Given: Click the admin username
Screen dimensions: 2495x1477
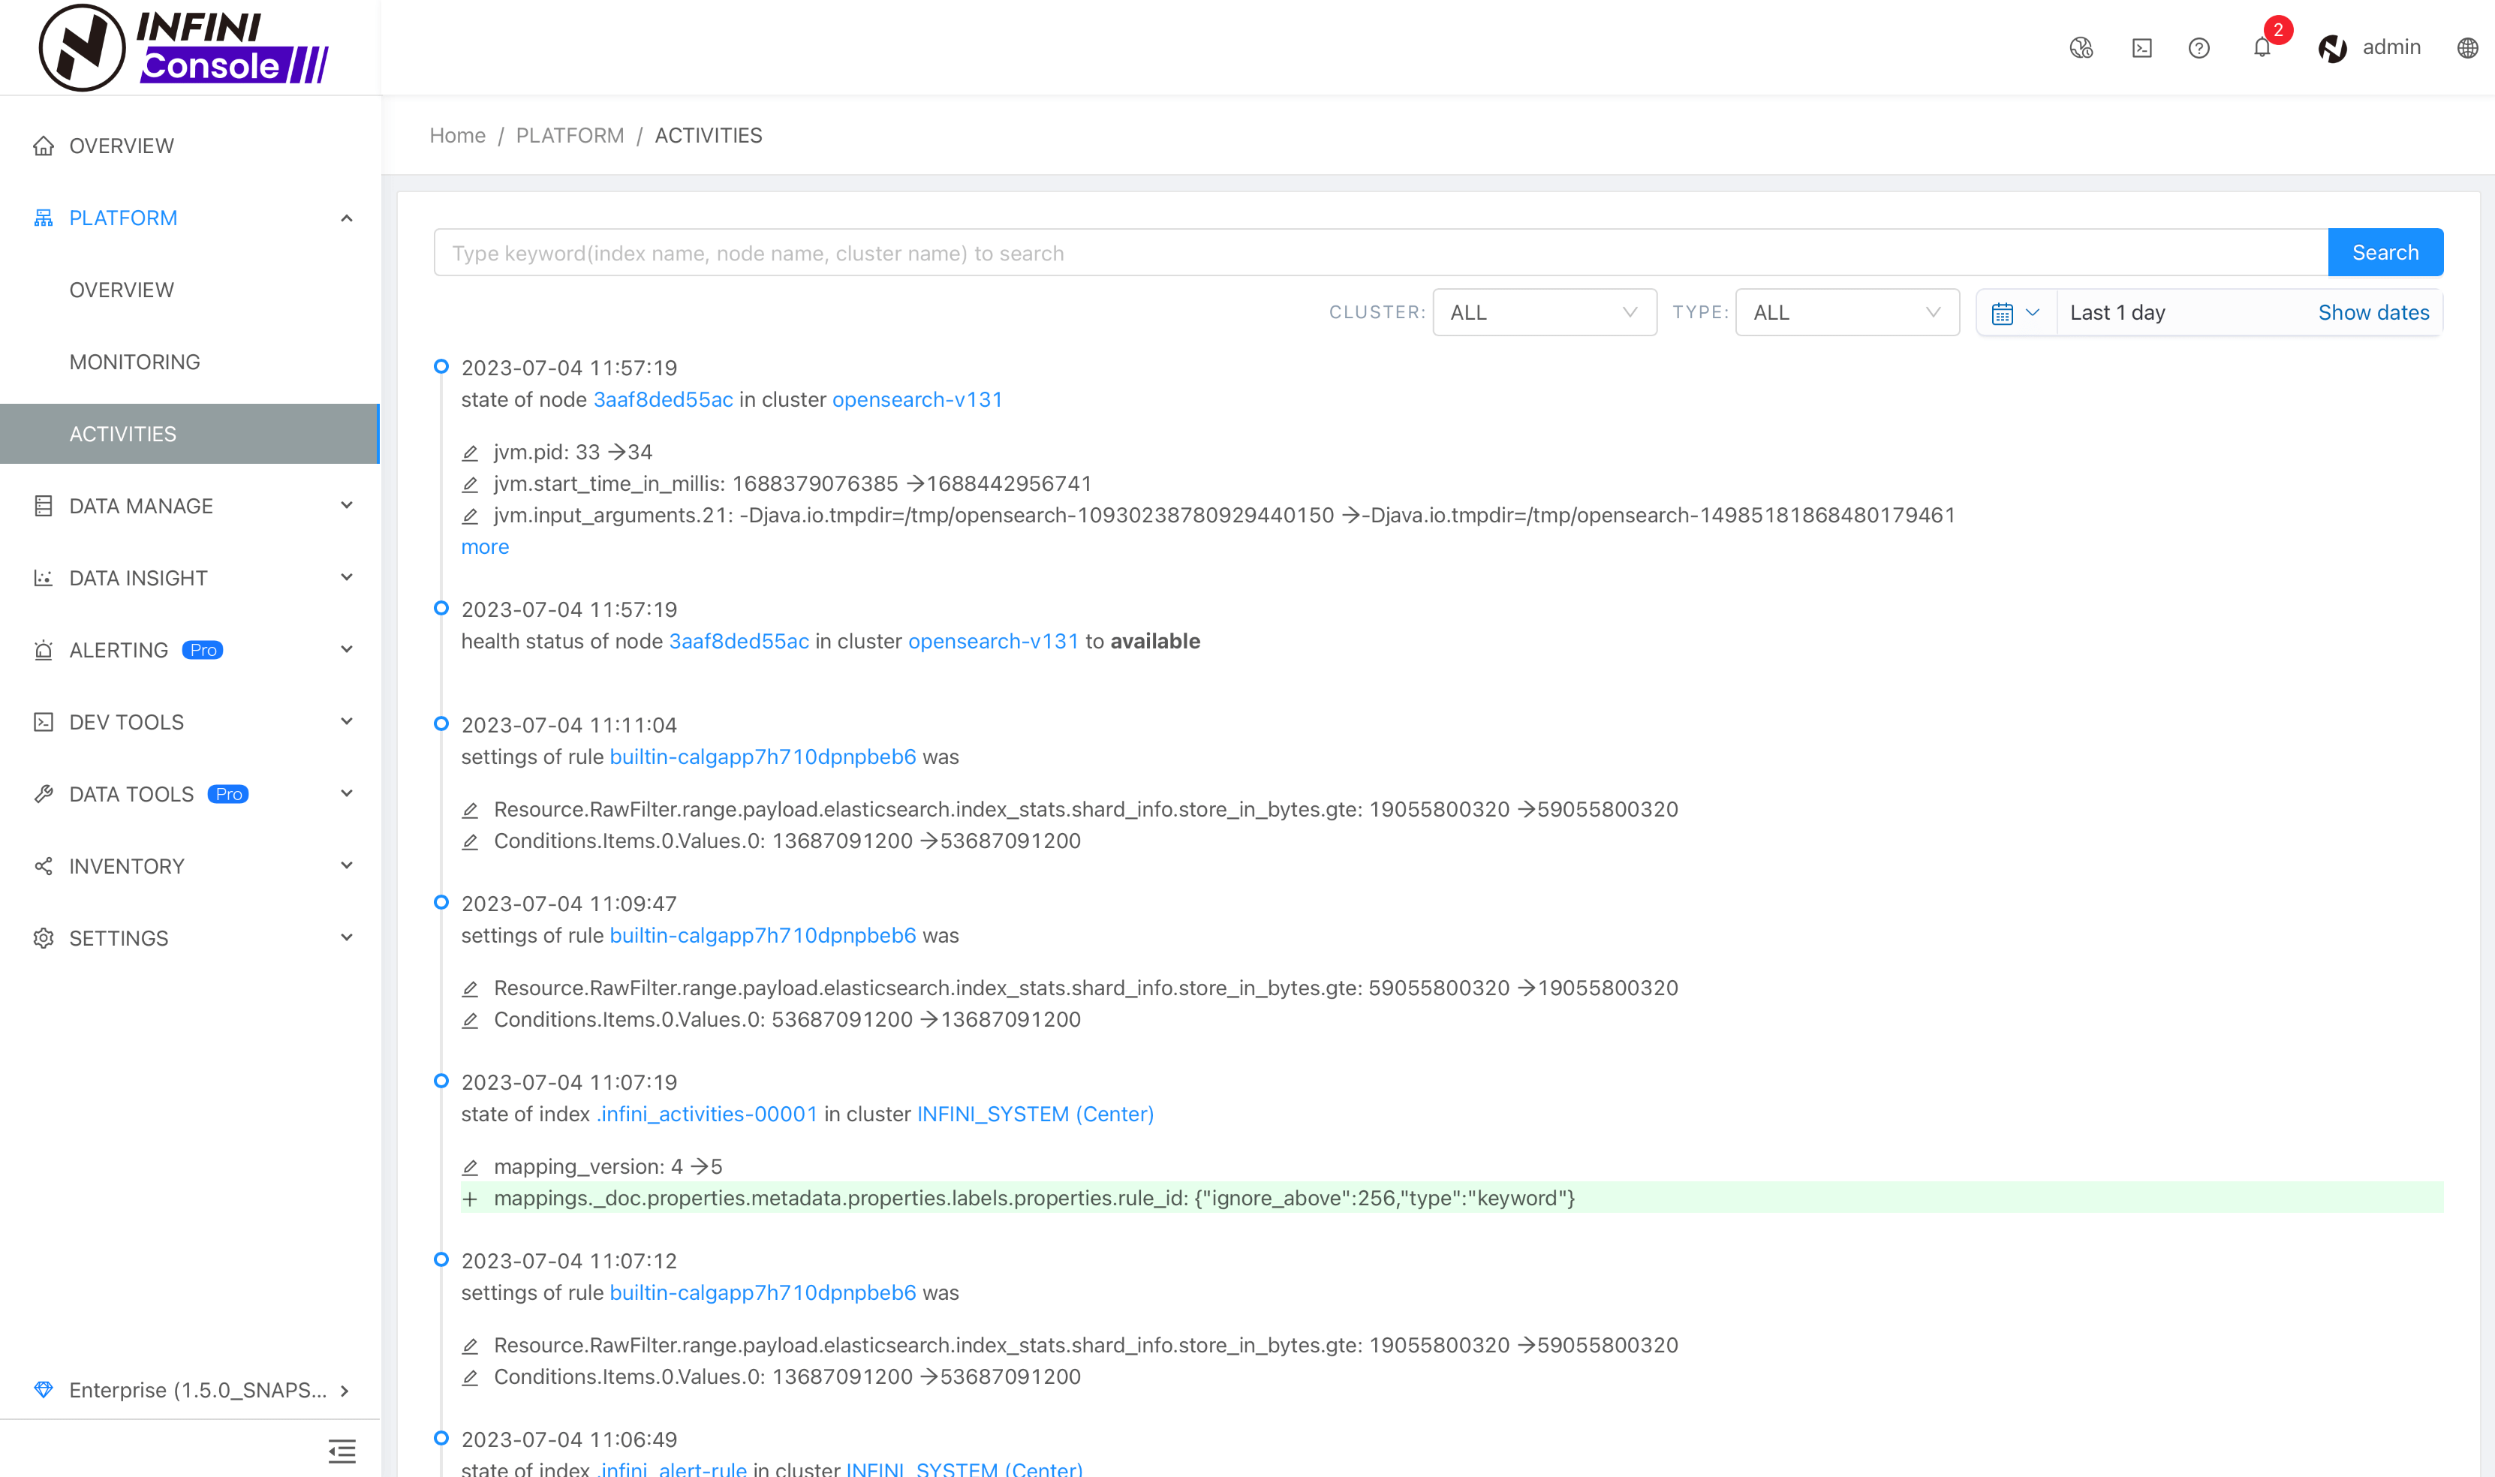Looking at the screenshot, I should click(x=2391, y=48).
